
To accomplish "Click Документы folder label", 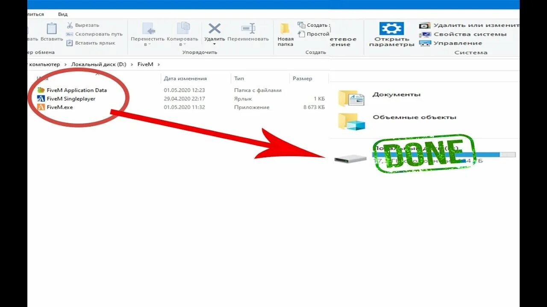I will 397,94.
